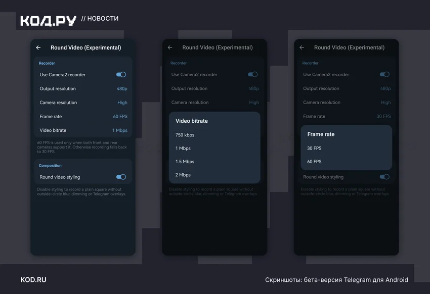The height and width of the screenshot is (294, 430).
Task: Toggle Use Camera2 recorder on right screen
Action: (384, 74)
